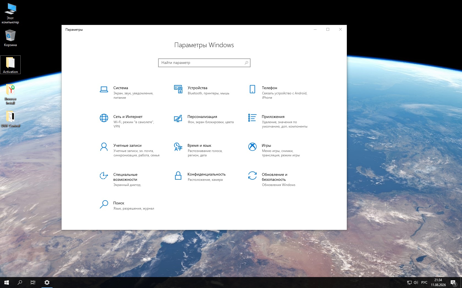Screen dimensions: 462x288
Task: Open the Система settings link
Action: (x=121, y=88)
